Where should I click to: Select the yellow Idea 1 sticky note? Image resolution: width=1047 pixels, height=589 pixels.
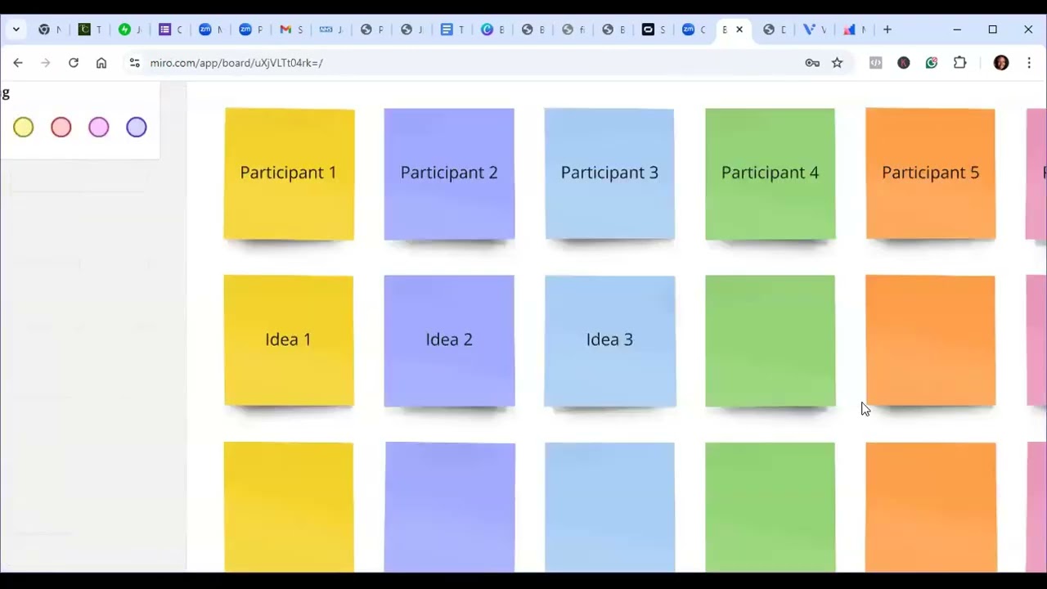[x=289, y=340]
